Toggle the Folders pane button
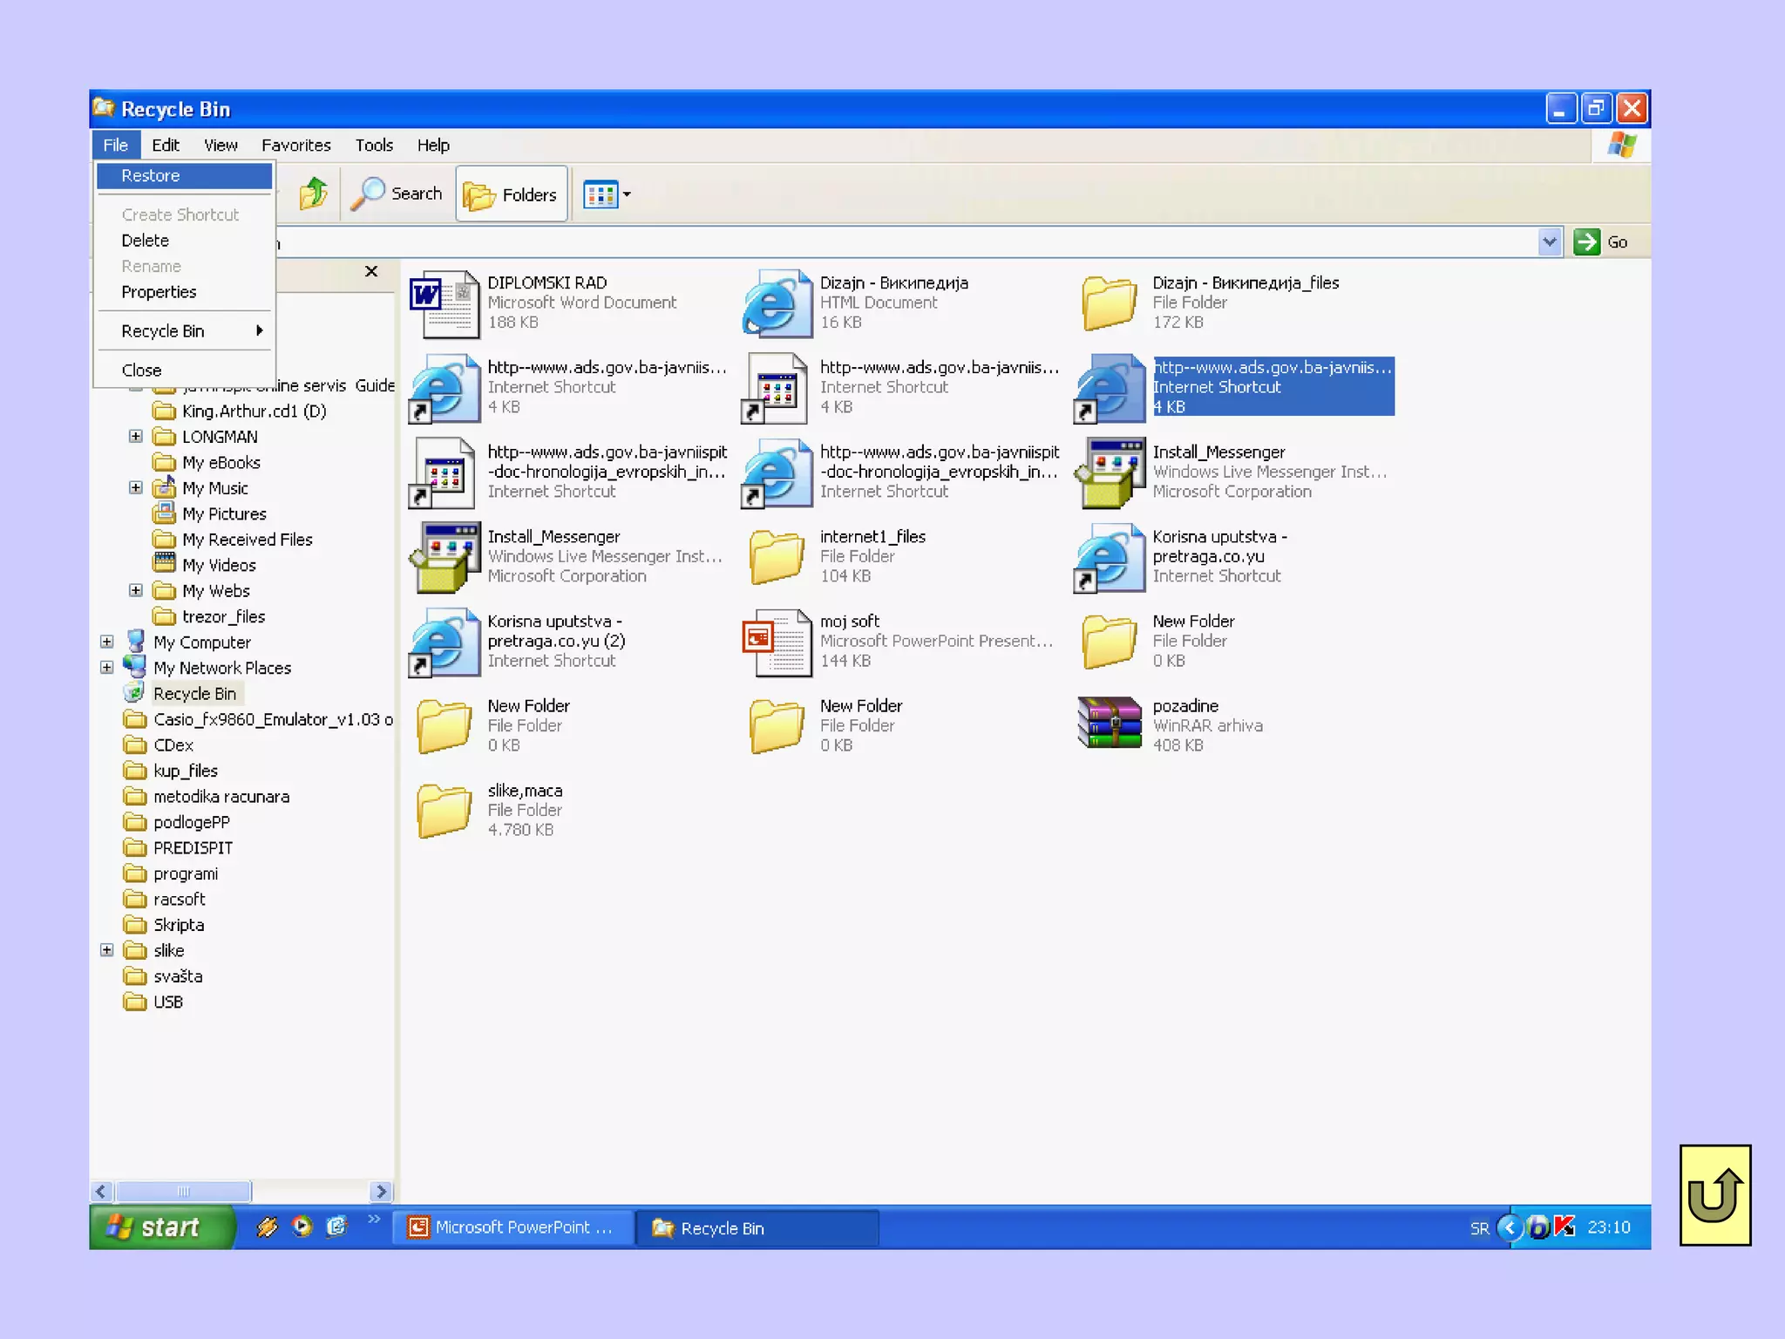The height and width of the screenshot is (1339, 1785). (512, 194)
